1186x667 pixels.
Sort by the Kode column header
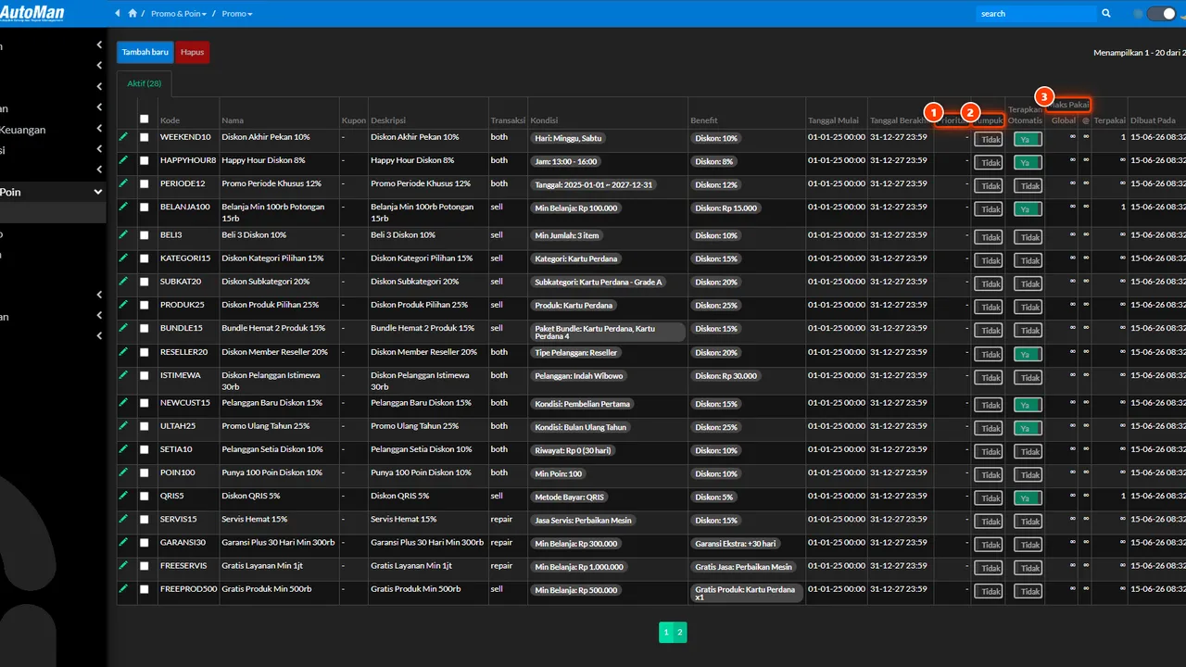click(170, 120)
